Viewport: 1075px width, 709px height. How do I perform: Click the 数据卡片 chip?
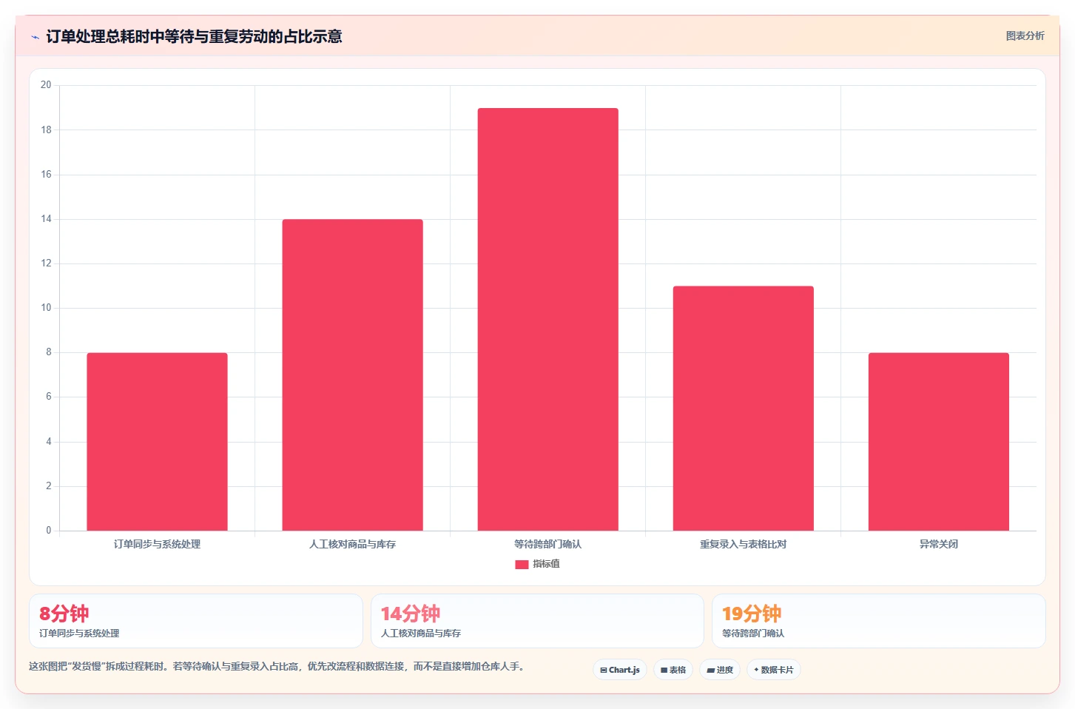[x=774, y=670]
